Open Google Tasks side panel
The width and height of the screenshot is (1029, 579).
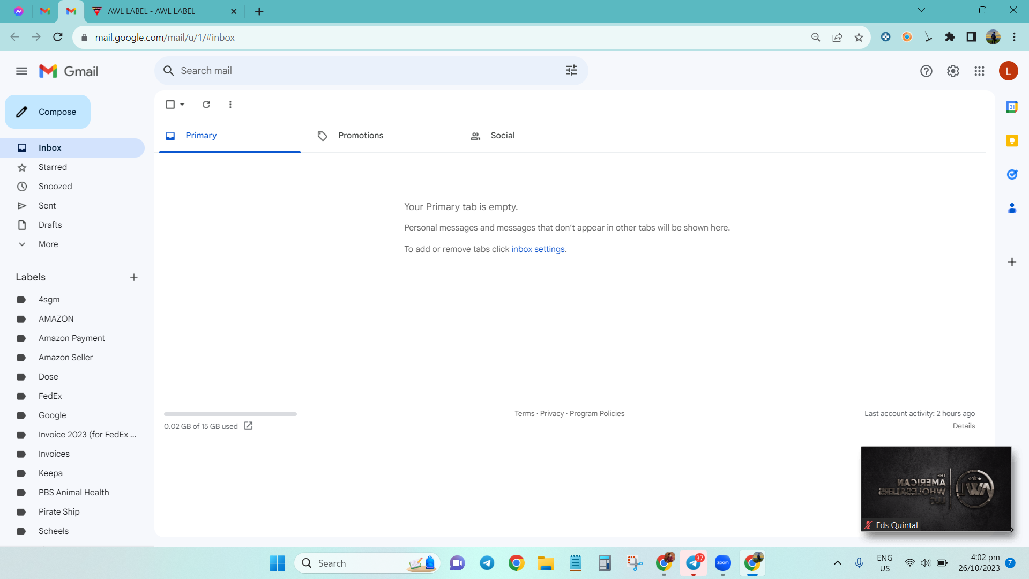click(1012, 175)
